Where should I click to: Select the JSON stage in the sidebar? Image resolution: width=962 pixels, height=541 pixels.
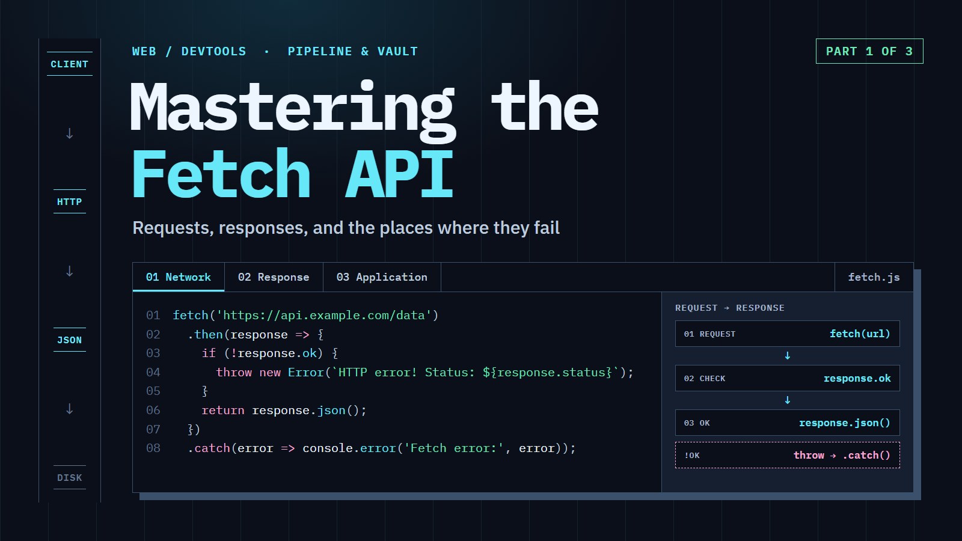(x=70, y=340)
